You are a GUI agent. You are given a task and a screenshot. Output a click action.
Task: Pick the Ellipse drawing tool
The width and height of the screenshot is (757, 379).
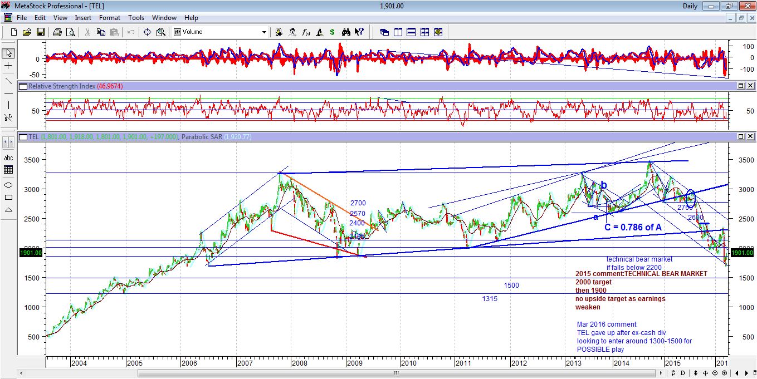(7, 184)
